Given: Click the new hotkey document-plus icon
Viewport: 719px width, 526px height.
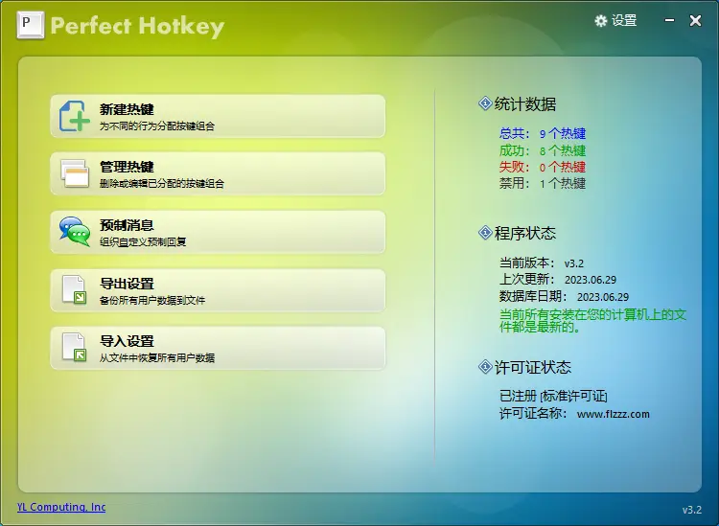Looking at the screenshot, I should [x=75, y=116].
